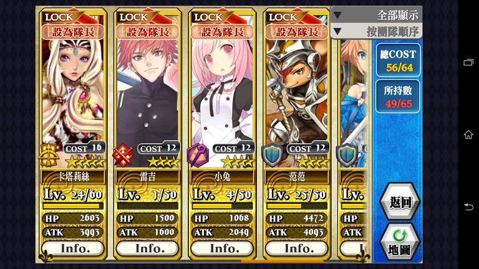
Task: Open Info. for 范范
Action: pos(297,249)
